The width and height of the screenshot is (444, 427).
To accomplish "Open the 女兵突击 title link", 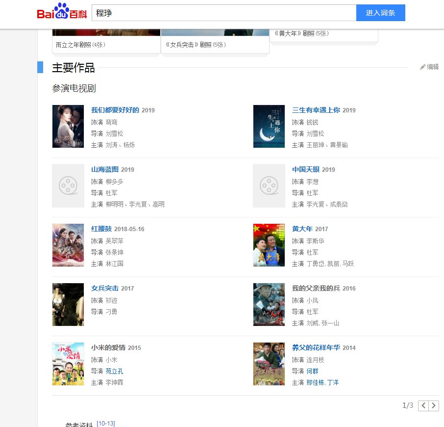I will (105, 288).
